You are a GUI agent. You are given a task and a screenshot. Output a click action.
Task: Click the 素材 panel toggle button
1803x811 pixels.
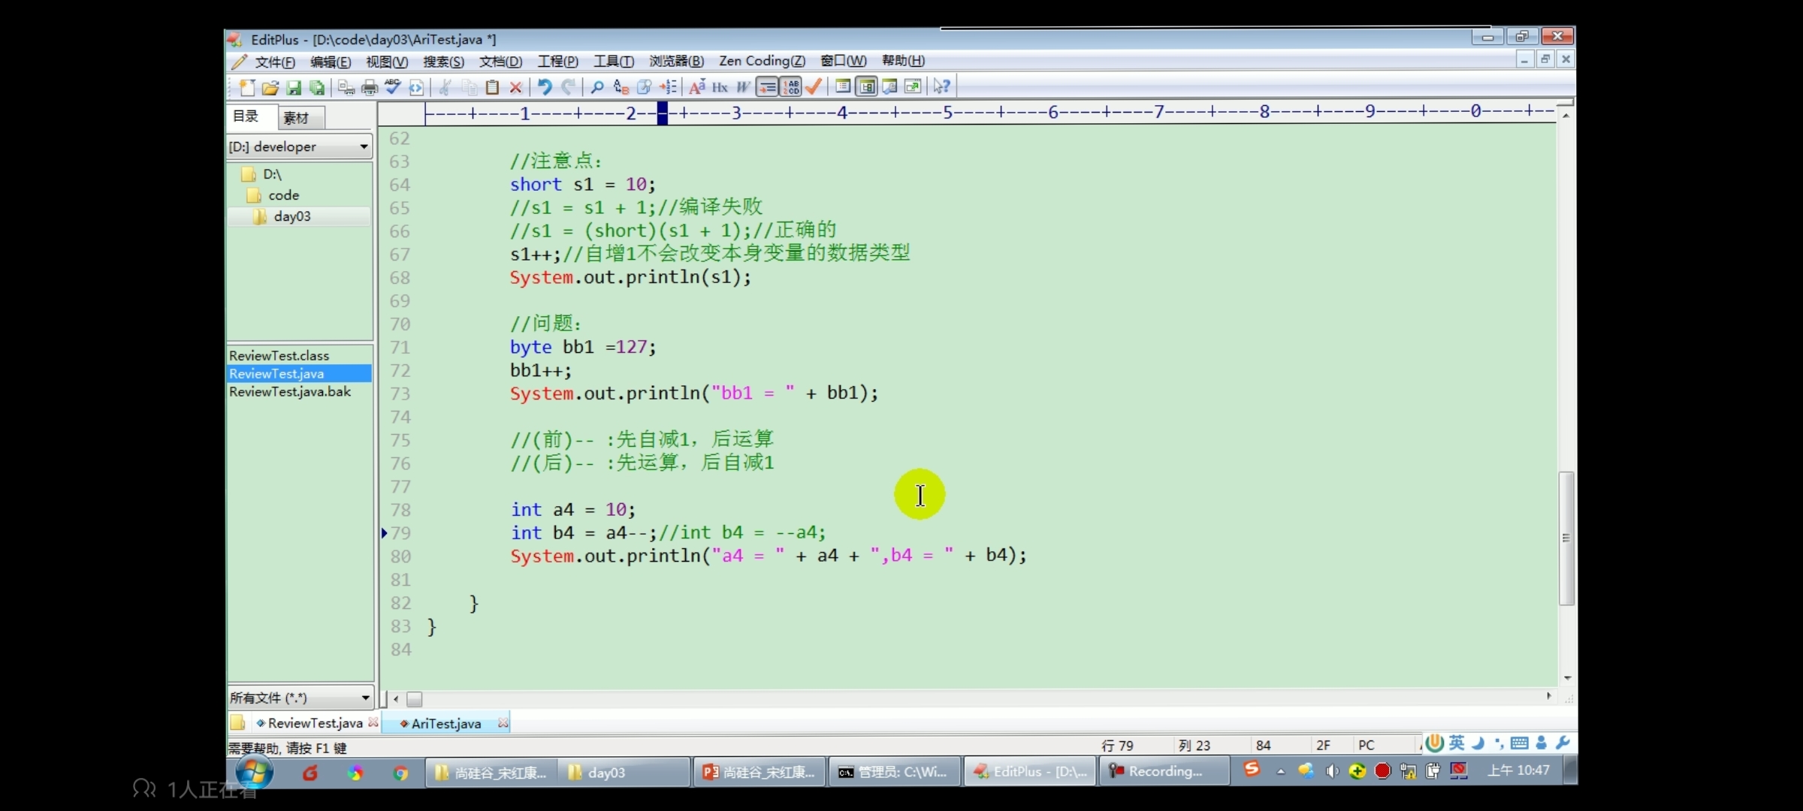click(294, 116)
